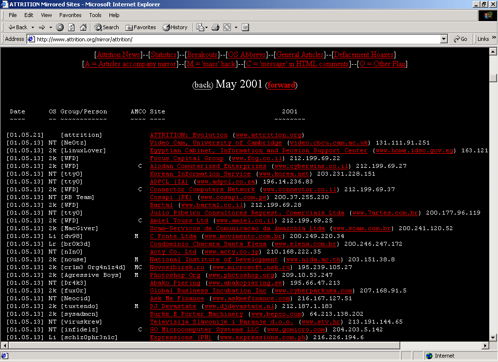Screen dimensions: 498x362
Task: Open the www.gomicro.com link
Action: (296, 329)
